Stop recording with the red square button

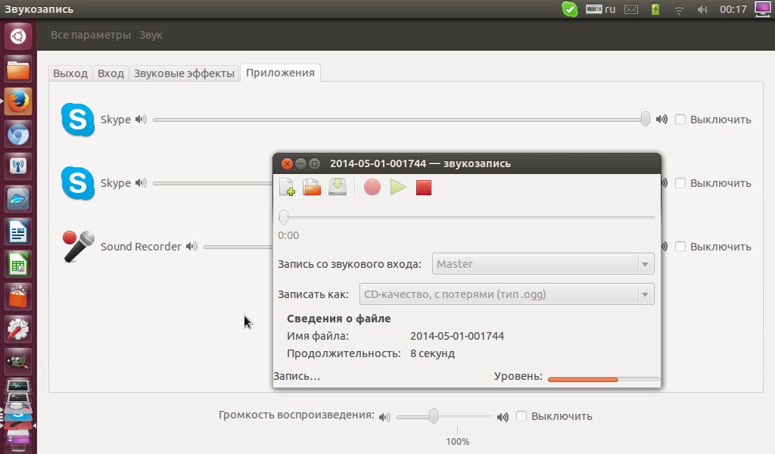click(424, 188)
